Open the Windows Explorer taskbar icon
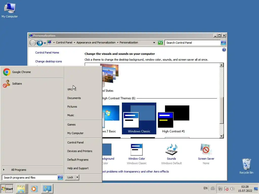Image resolution: width=259 pixels, height=194 pixels. pyautogui.click(x=21, y=189)
